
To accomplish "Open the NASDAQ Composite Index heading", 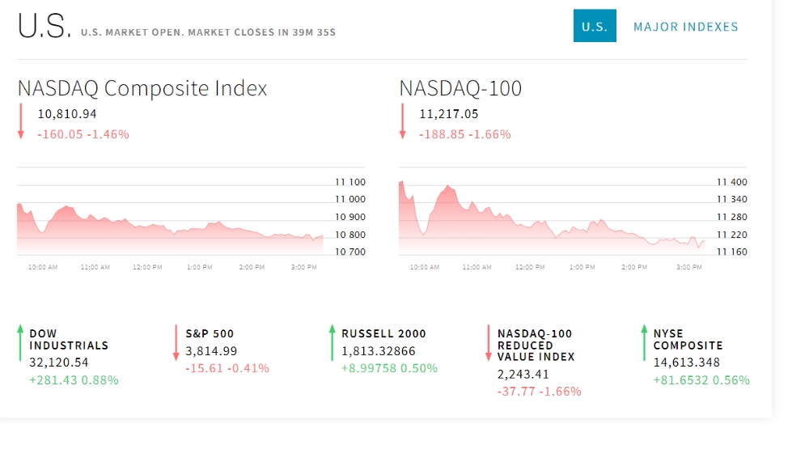I will 142,88.
